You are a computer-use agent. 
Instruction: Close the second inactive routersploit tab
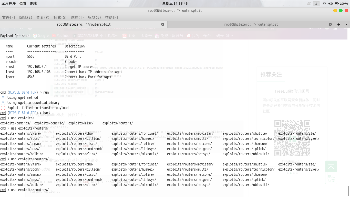pyautogui.click(x=330, y=24)
